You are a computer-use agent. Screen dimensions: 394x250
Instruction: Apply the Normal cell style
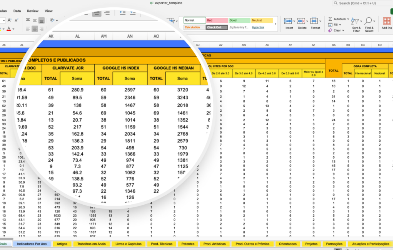(x=194, y=20)
